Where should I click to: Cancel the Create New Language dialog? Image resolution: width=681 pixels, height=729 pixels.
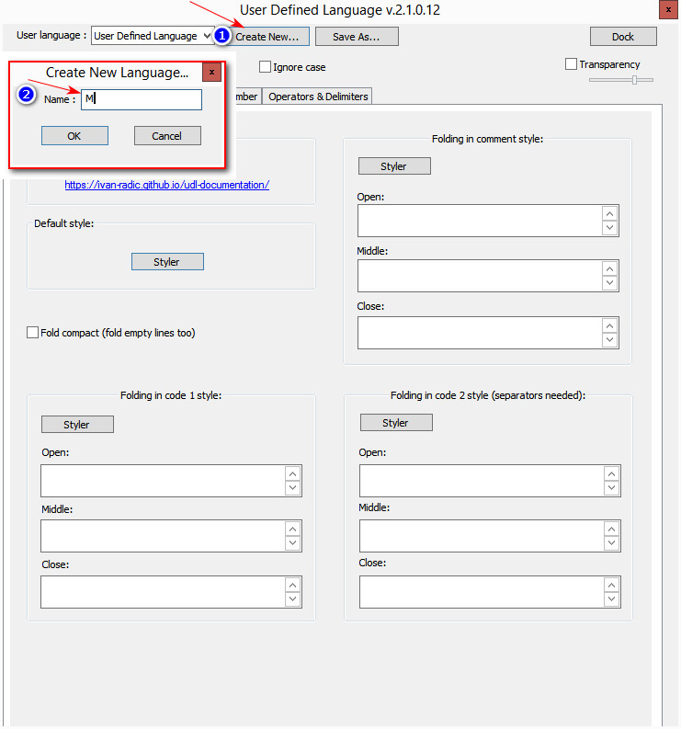pyautogui.click(x=166, y=136)
